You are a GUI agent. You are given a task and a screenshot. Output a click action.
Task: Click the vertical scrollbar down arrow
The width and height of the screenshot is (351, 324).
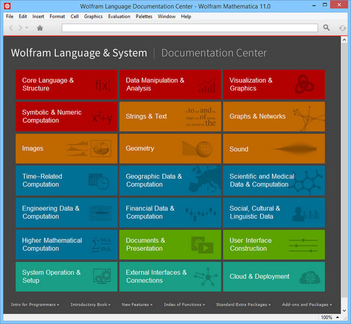344,309
